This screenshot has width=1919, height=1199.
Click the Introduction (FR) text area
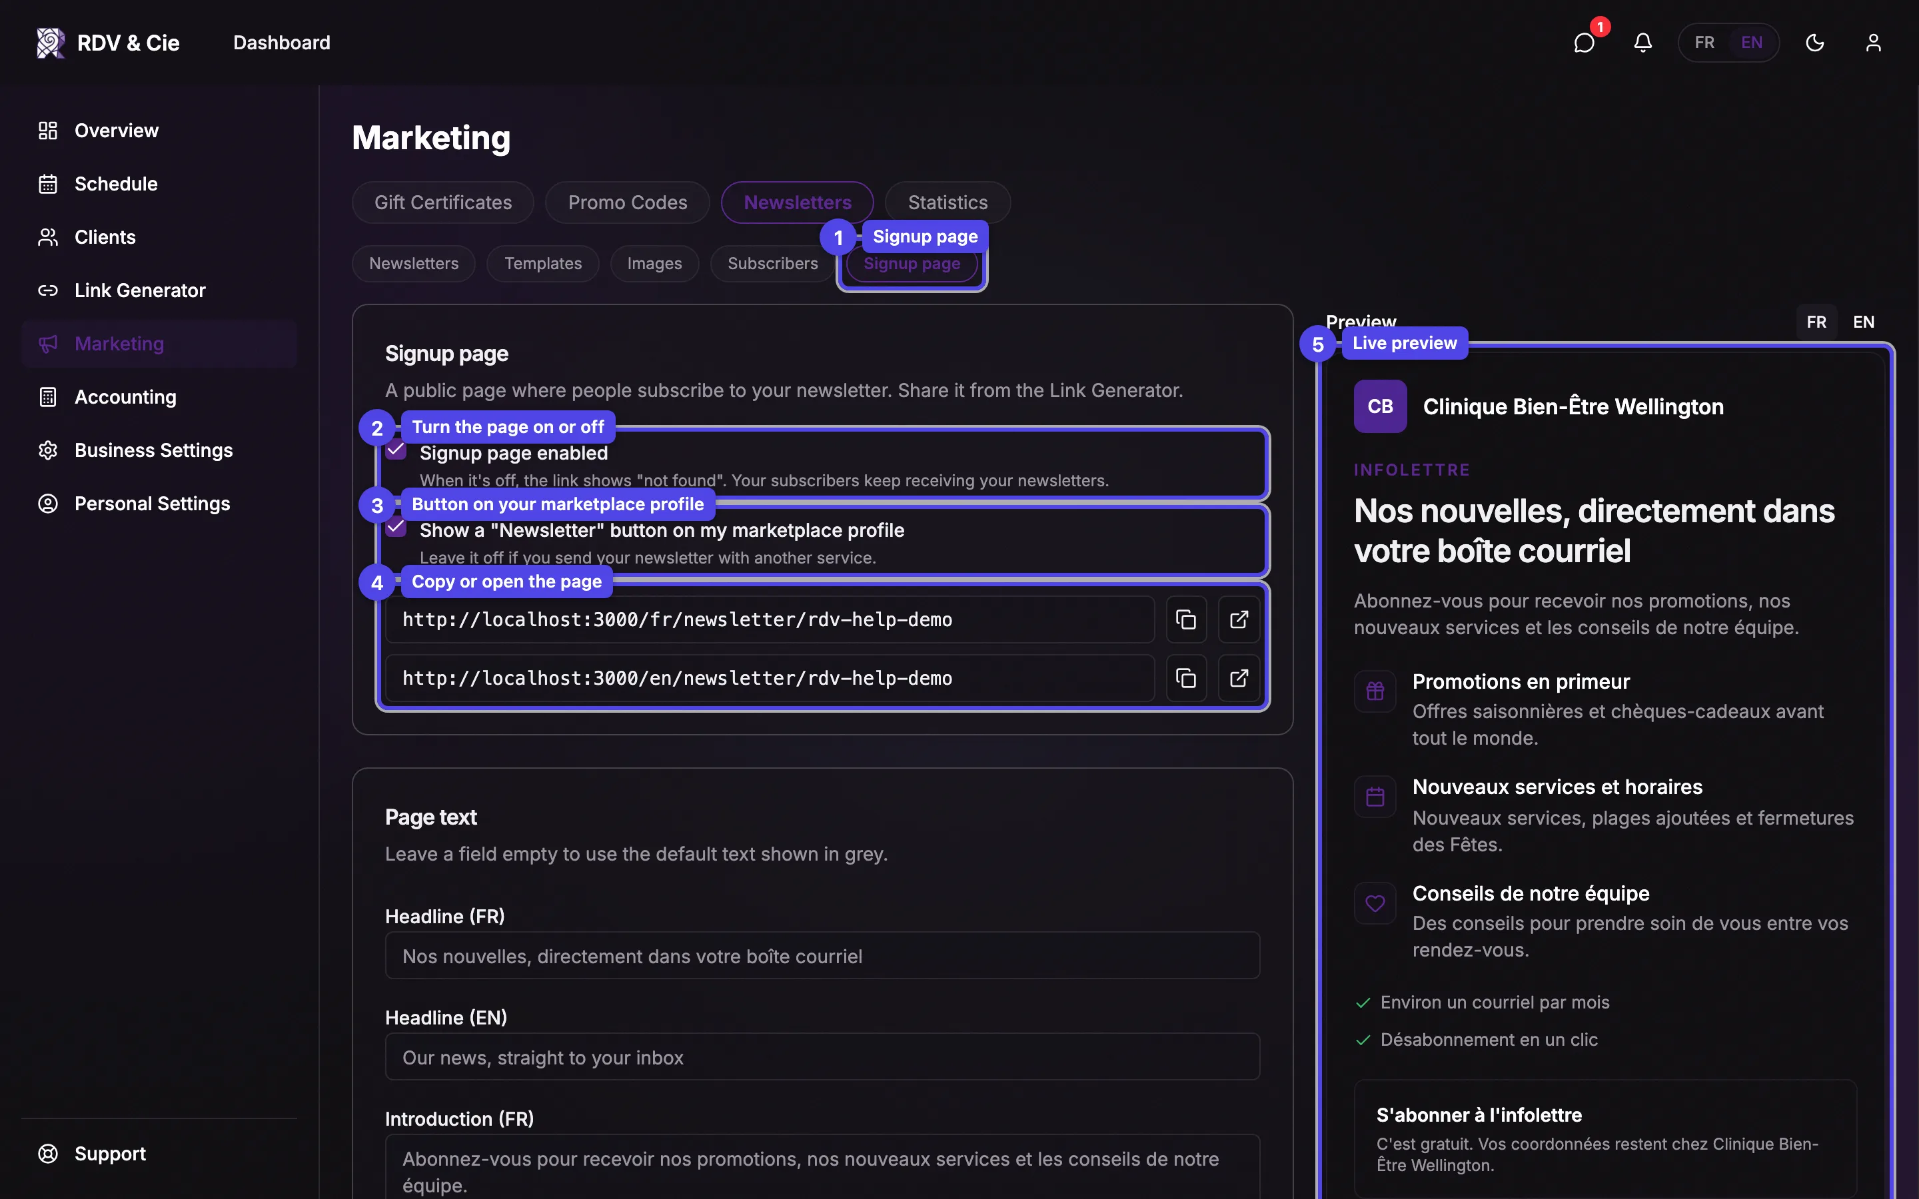[822, 1167]
